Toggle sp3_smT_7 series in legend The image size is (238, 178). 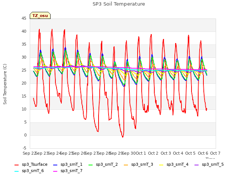pyautogui.click(x=68, y=171)
